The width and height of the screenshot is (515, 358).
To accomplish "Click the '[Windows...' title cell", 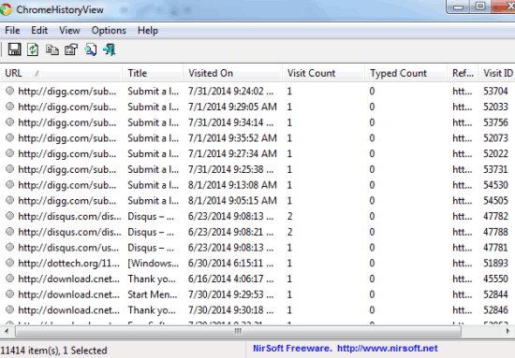I will tap(153, 263).
